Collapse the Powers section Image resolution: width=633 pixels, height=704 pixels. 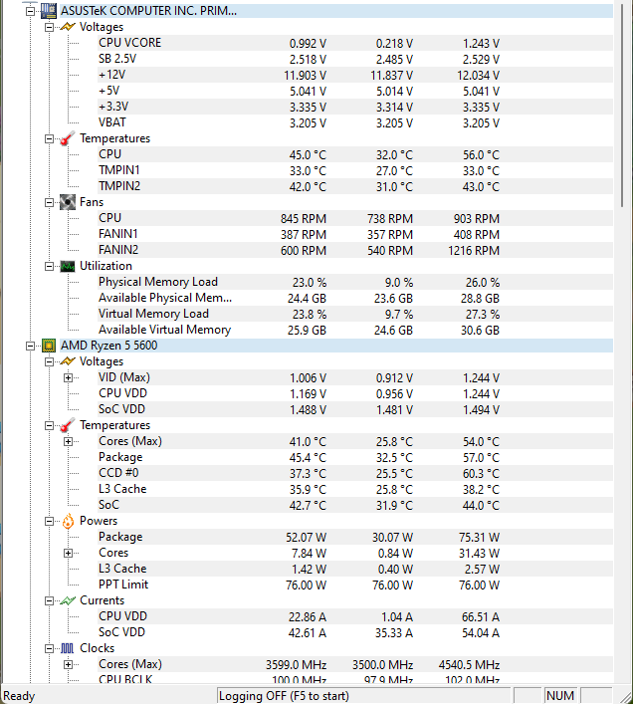click(x=50, y=521)
